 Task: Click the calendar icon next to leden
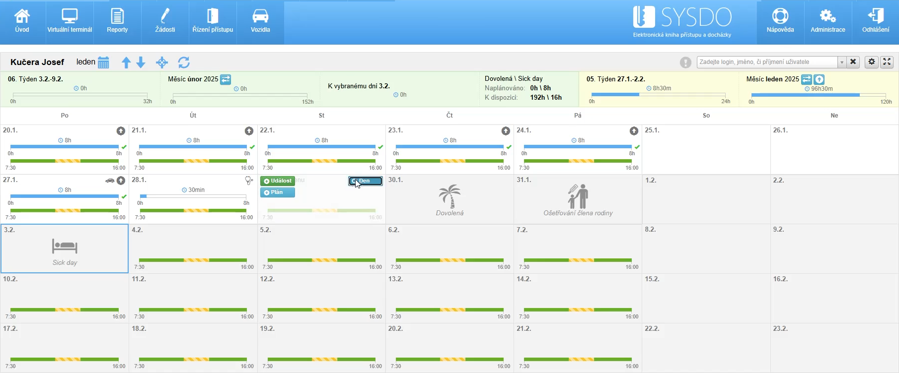coord(103,62)
